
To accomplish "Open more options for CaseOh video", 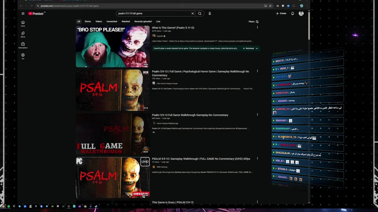I will [x=257, y=27].
